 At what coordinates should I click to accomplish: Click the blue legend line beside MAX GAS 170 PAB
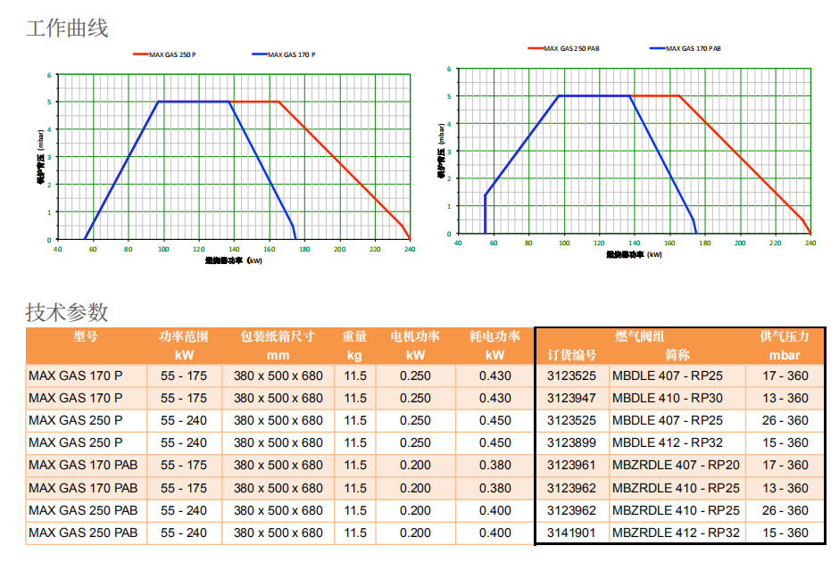pos(658,48)
